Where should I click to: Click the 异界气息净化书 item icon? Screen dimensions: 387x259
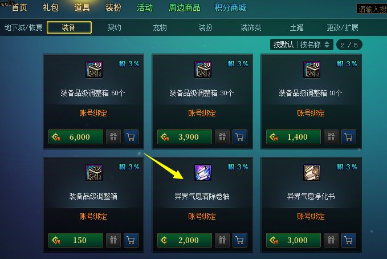pos(311,173)
